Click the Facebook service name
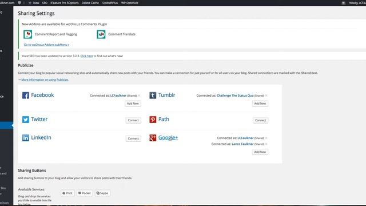The height and width of the screenshot is (206, 366). 42,95
